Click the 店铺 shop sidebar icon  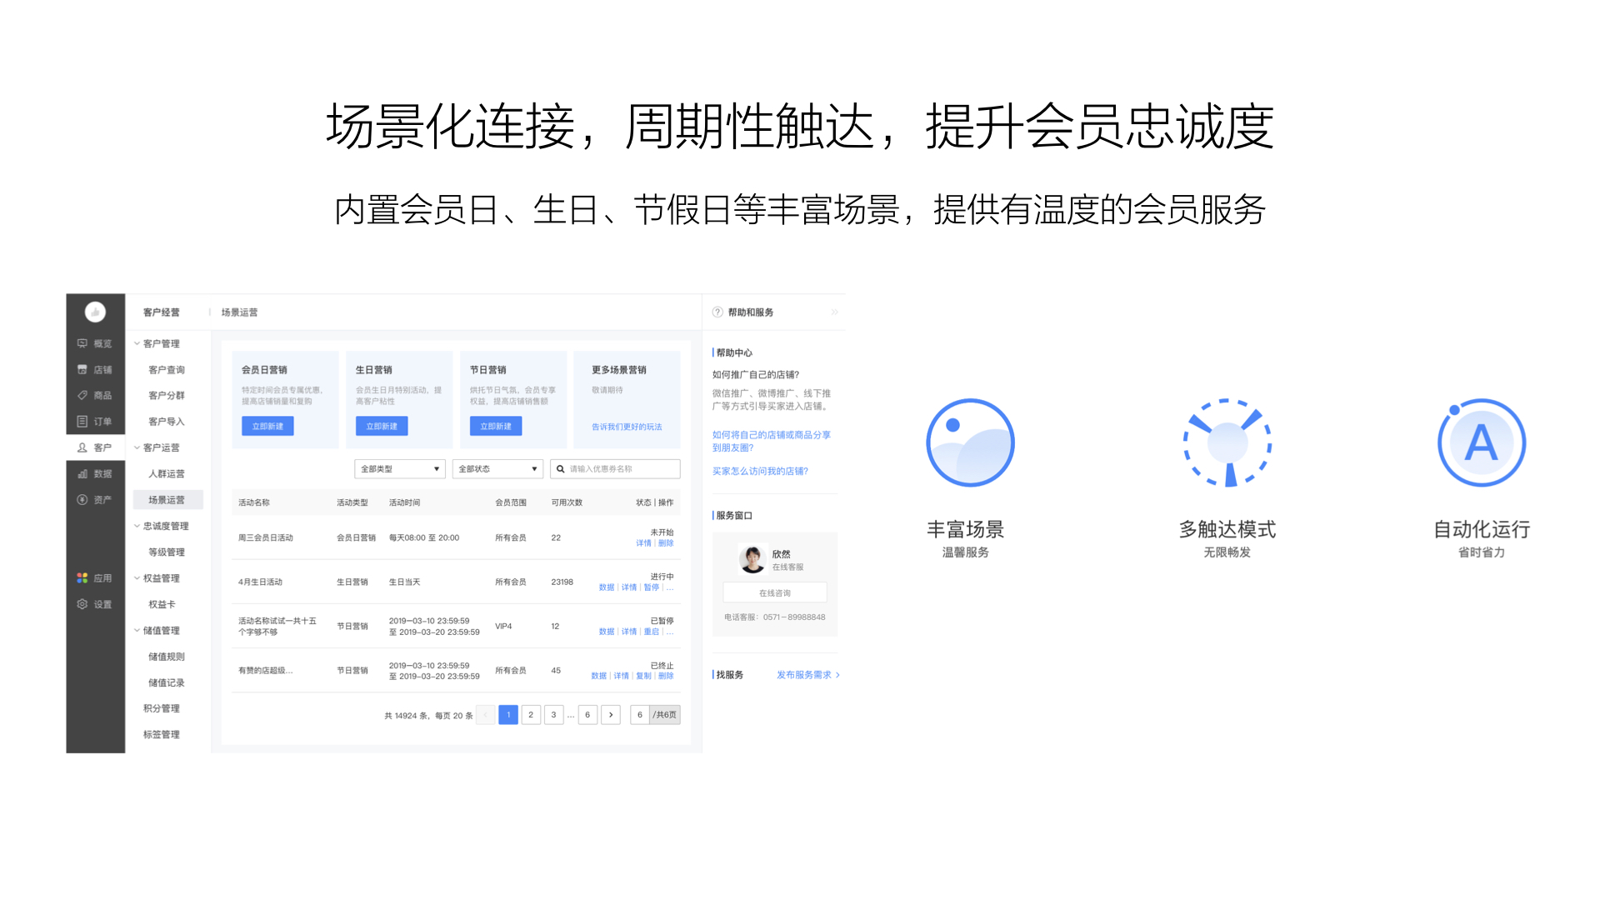(82, 369)
